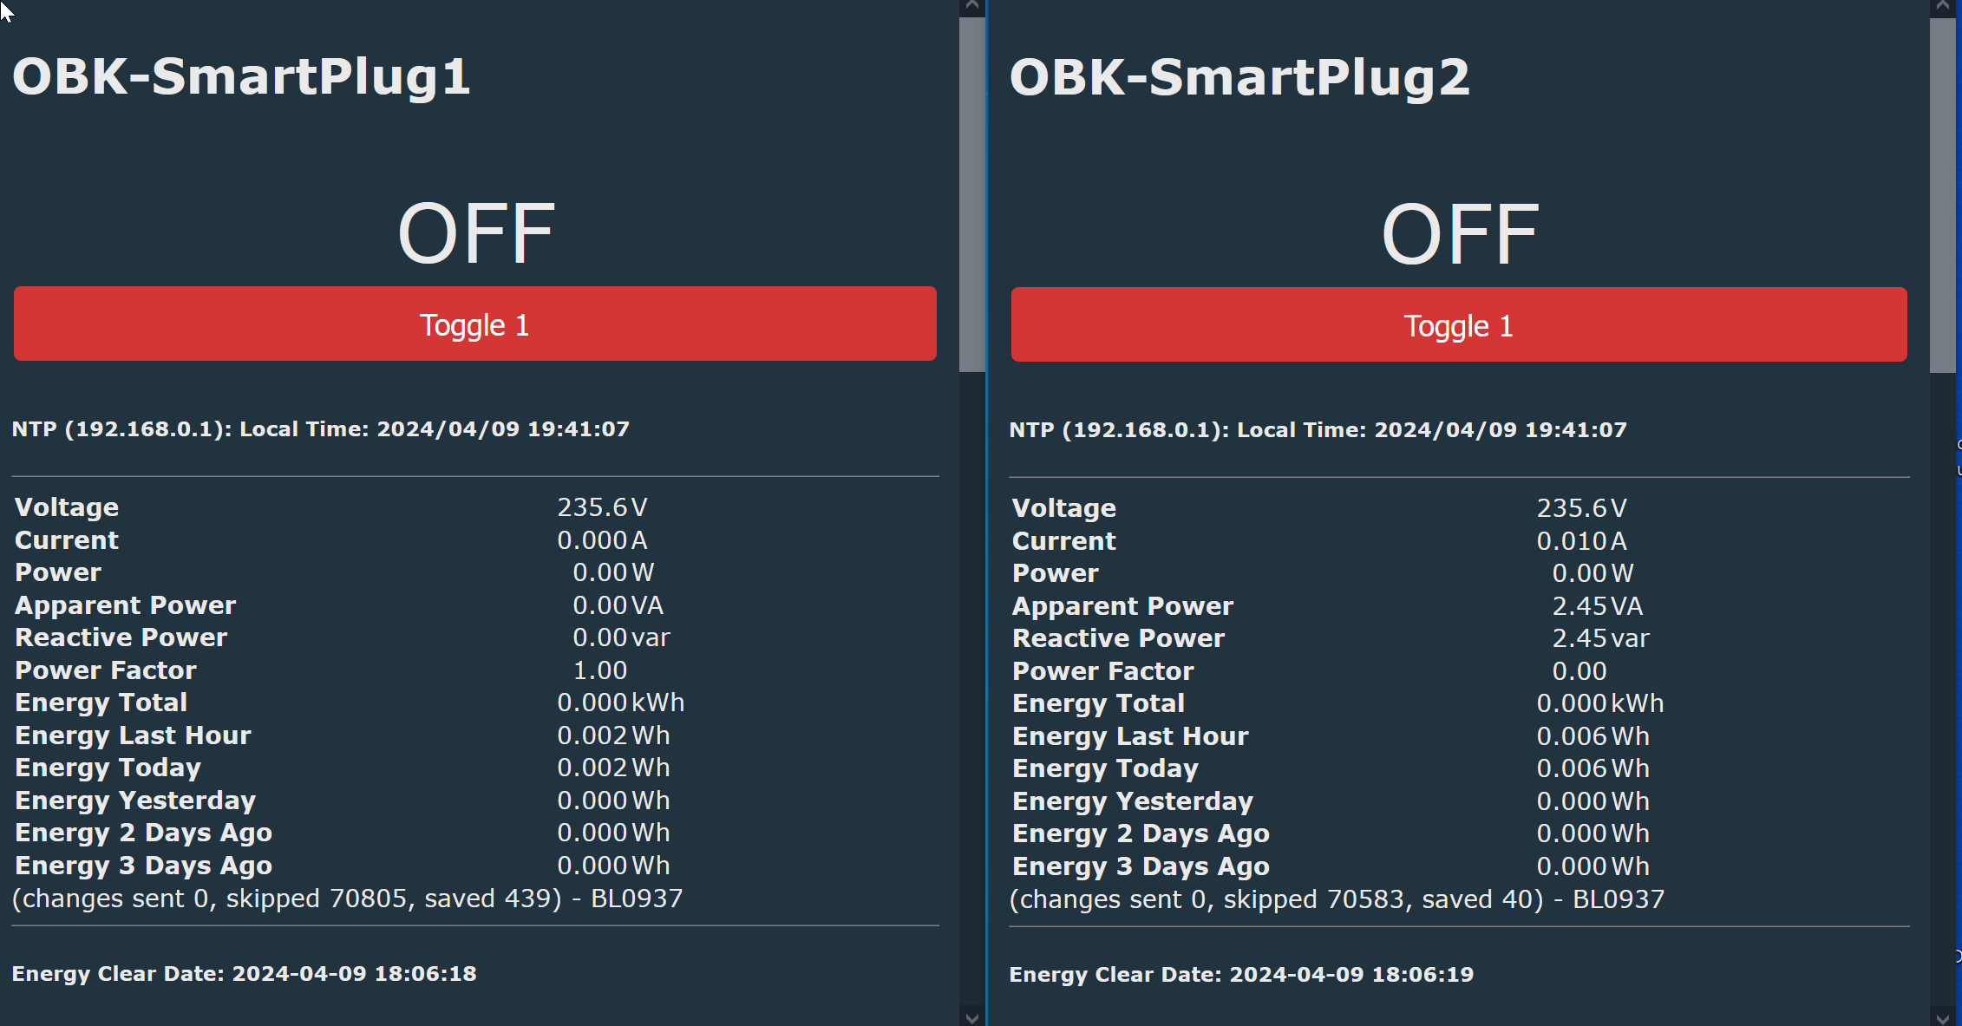Screen dimensions: 1962x1026
Task: Click the OFF status text on SmartPlug1
Action: click(475, 232)
